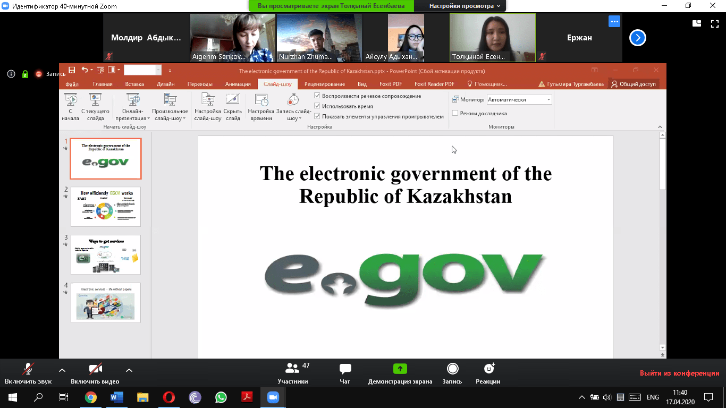The height and width of the screenshot is (408, 726).
Task: Show hidden system tray icons
Action: (582, 397)
